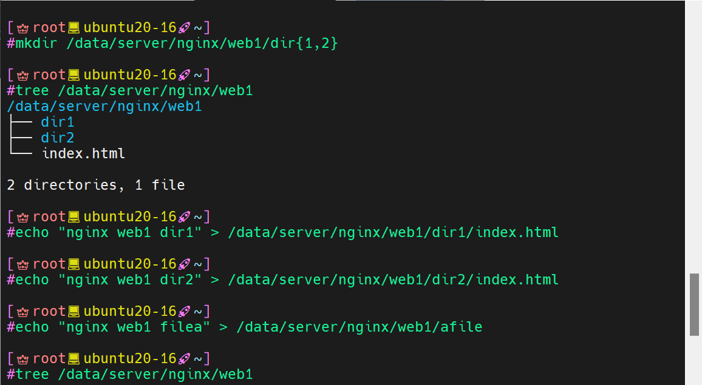This screenshot has height=385, width=702.
Task: Click the mkdir command with dir{1,2}
Action: coord(172,44)
